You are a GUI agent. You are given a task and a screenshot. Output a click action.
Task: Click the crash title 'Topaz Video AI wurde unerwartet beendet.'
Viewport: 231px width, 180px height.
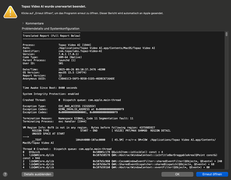pos(54,7)
